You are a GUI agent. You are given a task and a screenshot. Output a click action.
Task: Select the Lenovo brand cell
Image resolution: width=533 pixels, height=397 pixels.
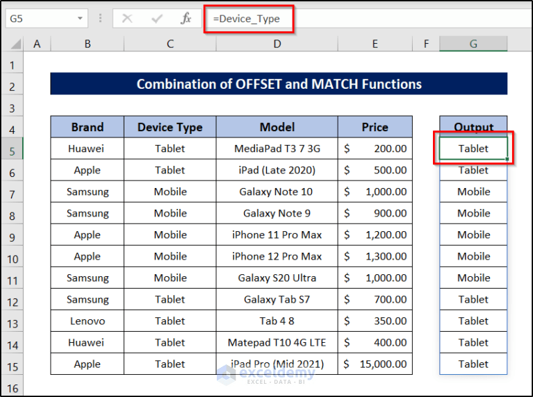88,321
